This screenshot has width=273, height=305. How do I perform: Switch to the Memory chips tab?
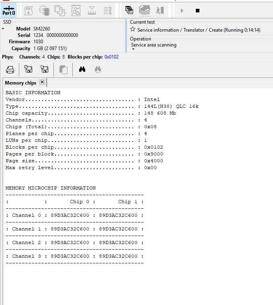click(21, 83)
